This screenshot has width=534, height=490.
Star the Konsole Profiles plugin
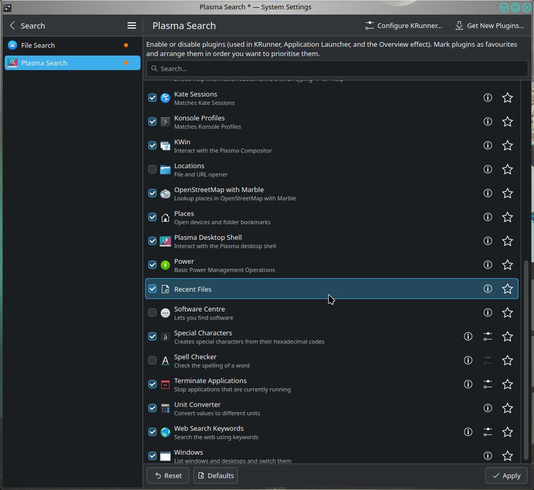coord(508,122)
